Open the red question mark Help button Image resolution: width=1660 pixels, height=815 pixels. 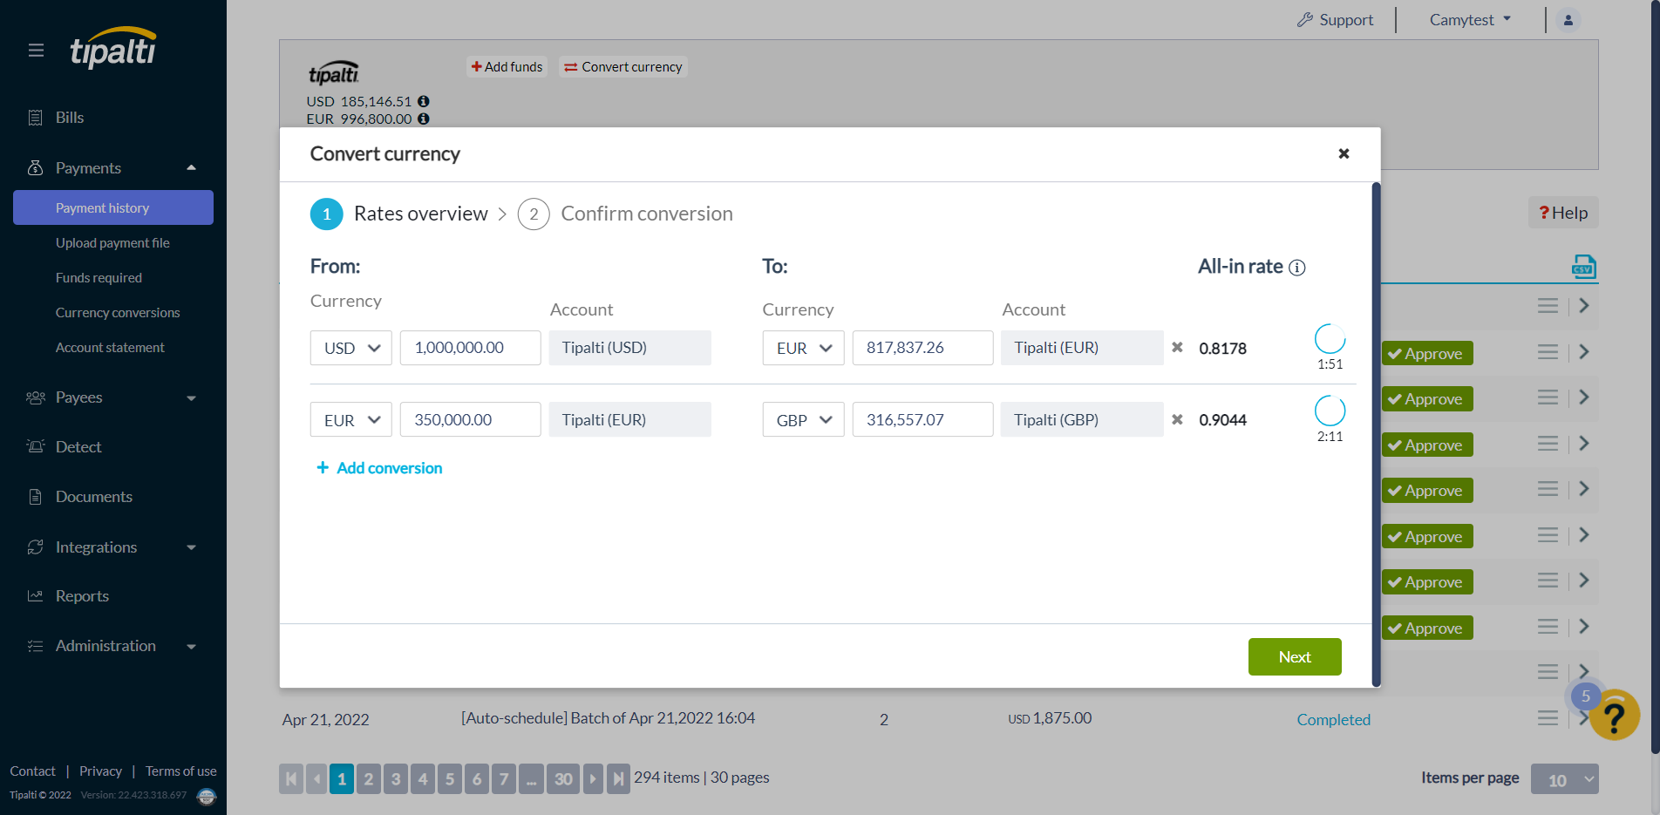click(x=1563, y=213)
